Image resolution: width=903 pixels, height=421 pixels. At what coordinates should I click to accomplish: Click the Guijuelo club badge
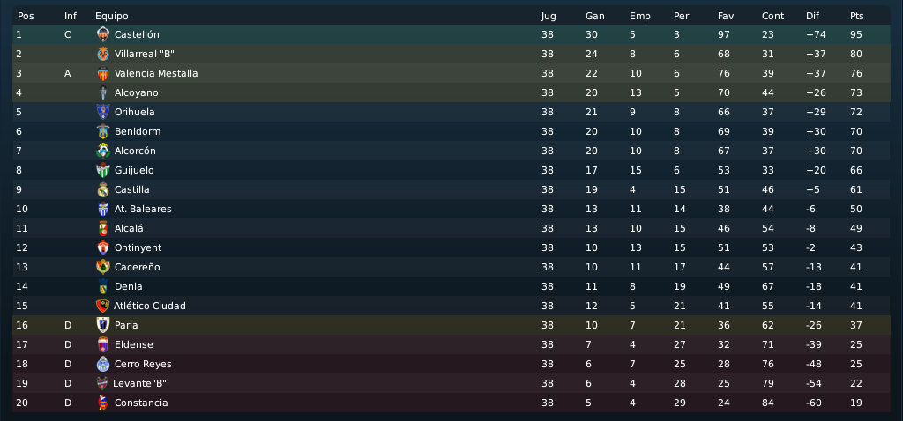pyautogui.click(x=103, y=170)
